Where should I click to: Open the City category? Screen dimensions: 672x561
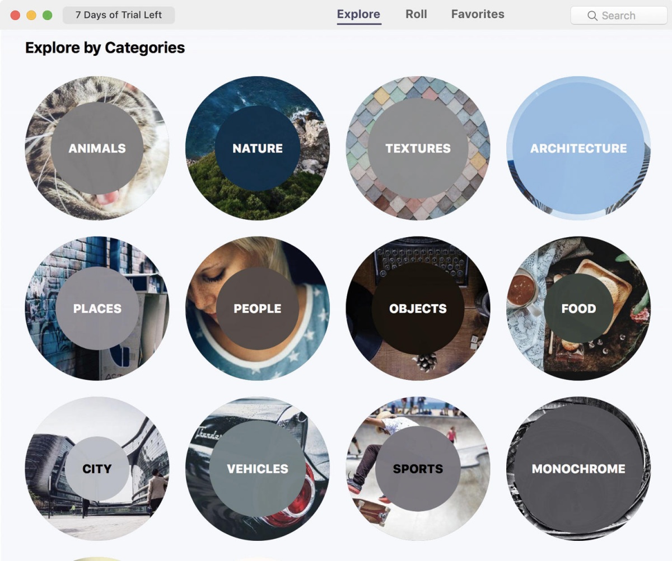(x=97, y=469)
